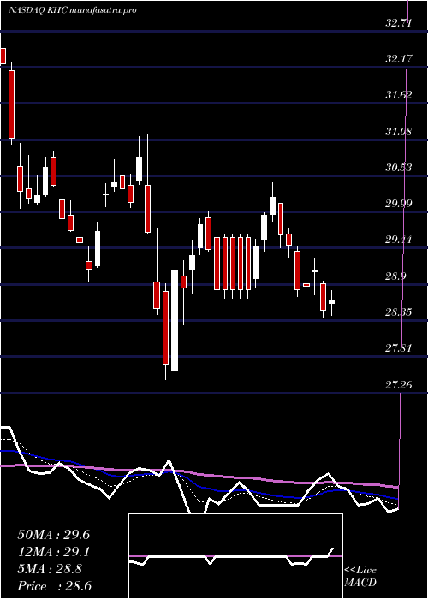
Task: Click the 31.62 price axis label
Action: [399, 95]
